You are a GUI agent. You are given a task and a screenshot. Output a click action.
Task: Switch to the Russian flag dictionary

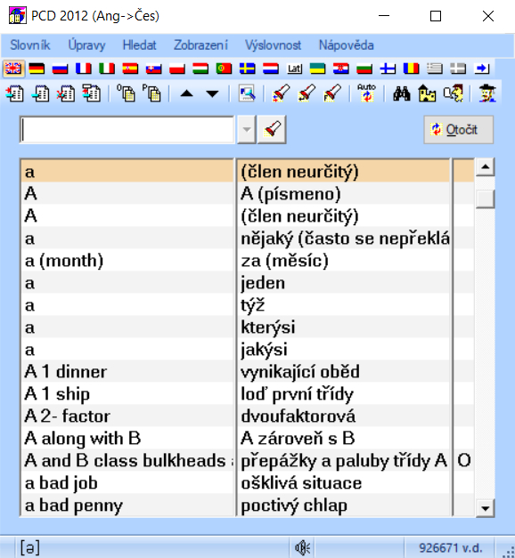coord(60,69)
